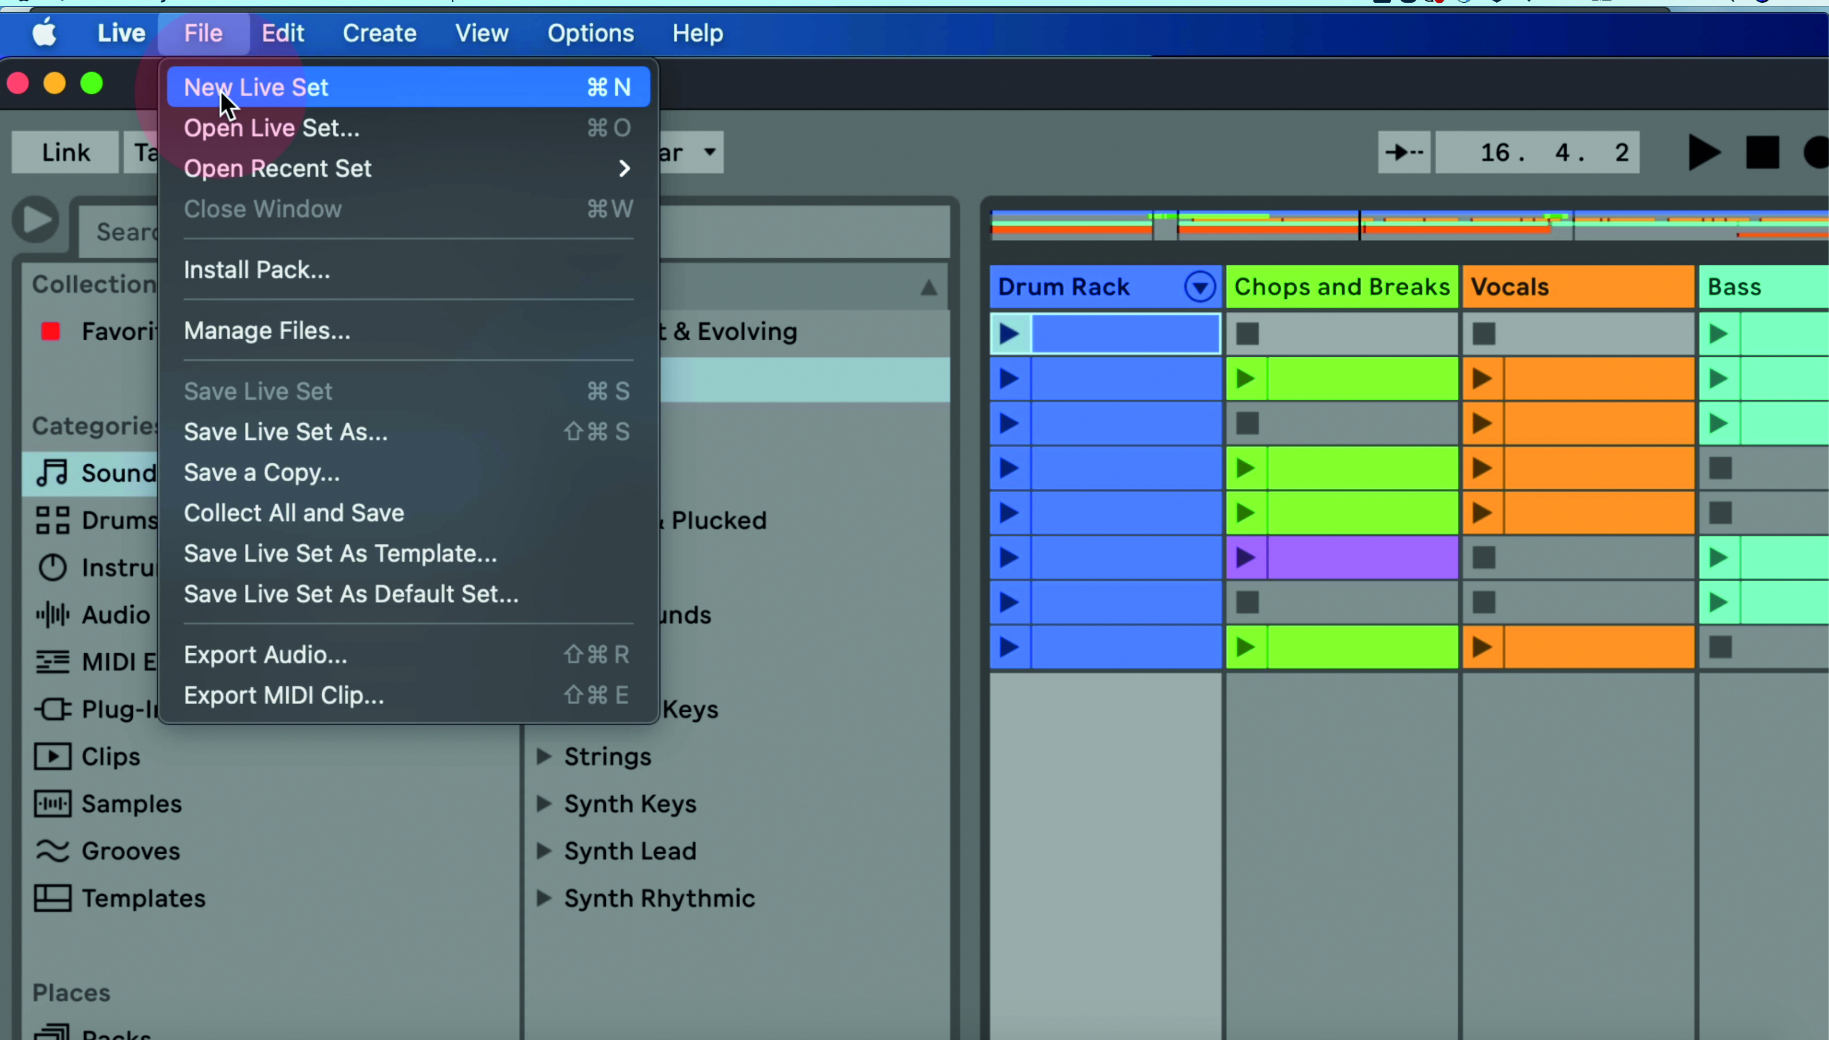Close the window with red button
Viewport: 1829px width, 1040px height.
click(x=18, y=84)
